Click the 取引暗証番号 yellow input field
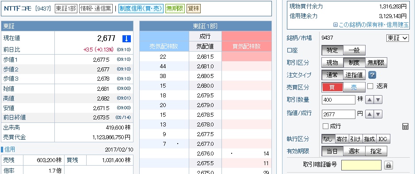Viewport: 416px width, 174px height. (361, 165)
